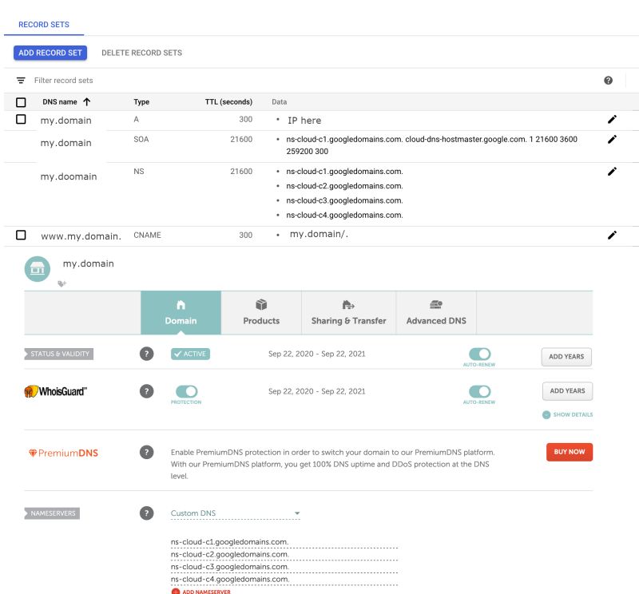Click the storefront icon beside my.domain

(37, 268)
